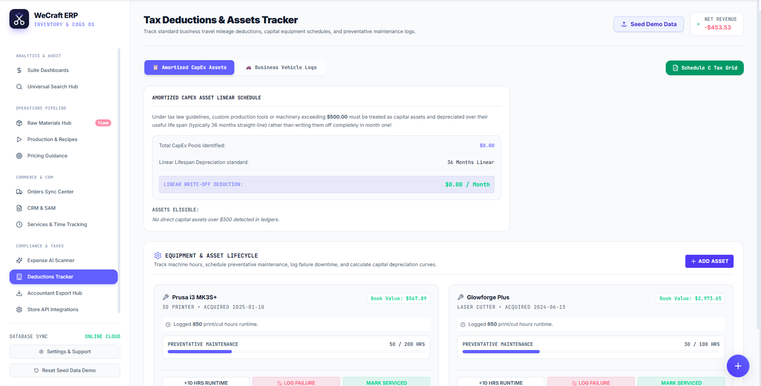Open Suite Dashboards in the sidebar
Viewport: 761px width, 386px height.
(x=63, y=70)
